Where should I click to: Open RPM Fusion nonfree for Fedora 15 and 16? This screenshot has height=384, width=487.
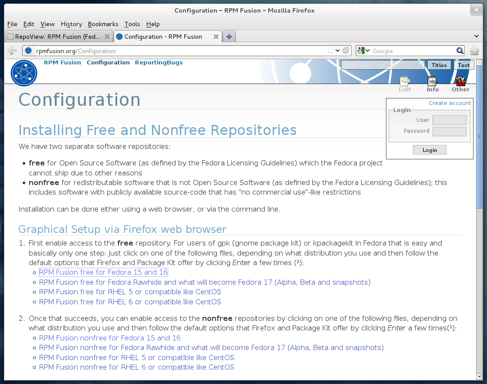pos(110,338)
